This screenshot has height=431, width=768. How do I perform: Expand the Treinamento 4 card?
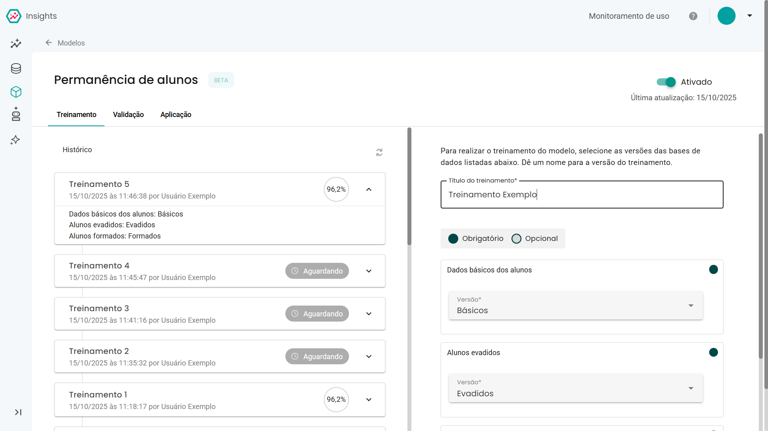(369, 271)
